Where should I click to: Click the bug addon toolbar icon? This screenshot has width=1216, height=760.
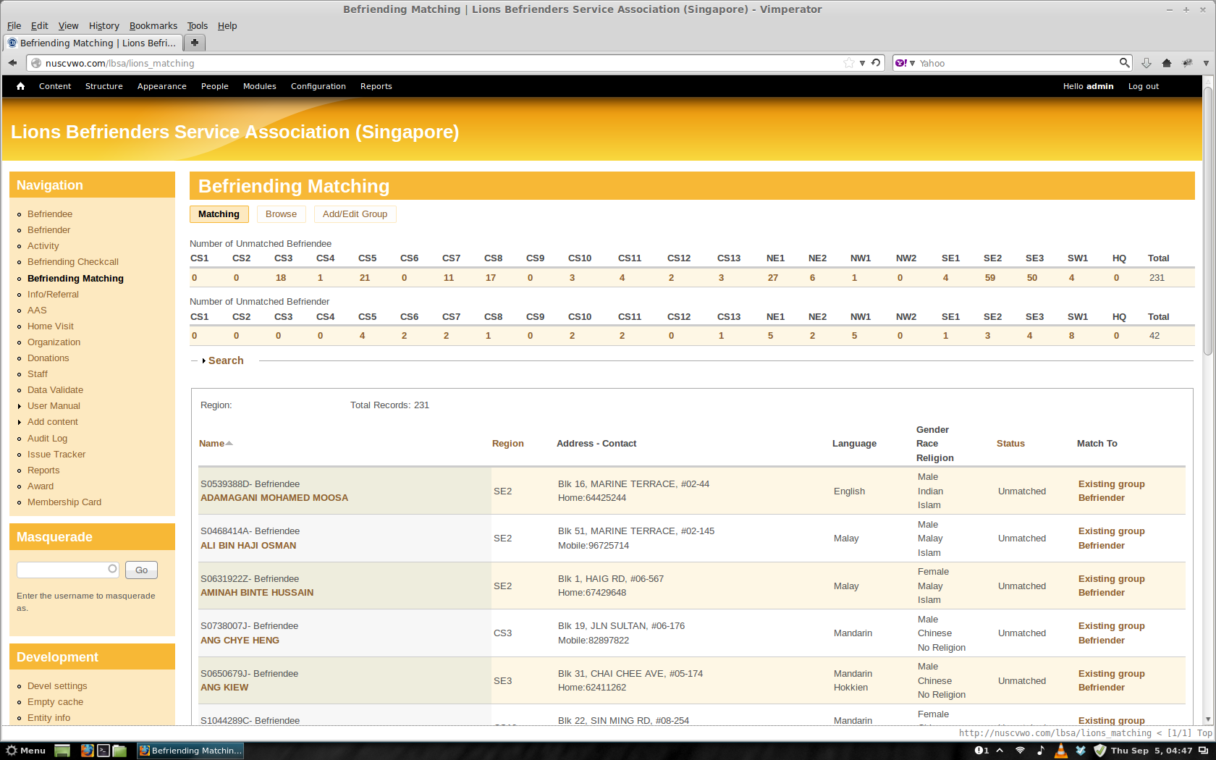(x=1187, y=63)
